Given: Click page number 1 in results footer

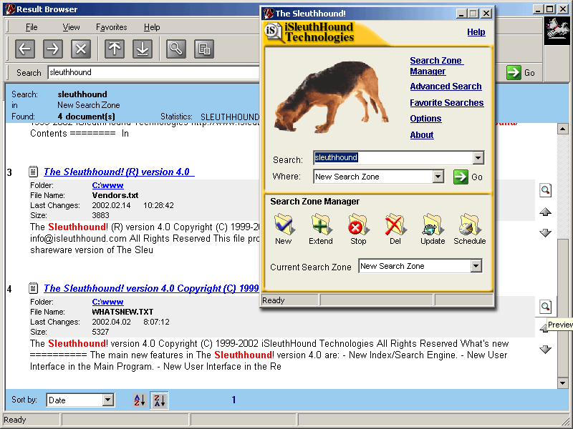Looking at the screenshot, I should click(x=233, y=400).
